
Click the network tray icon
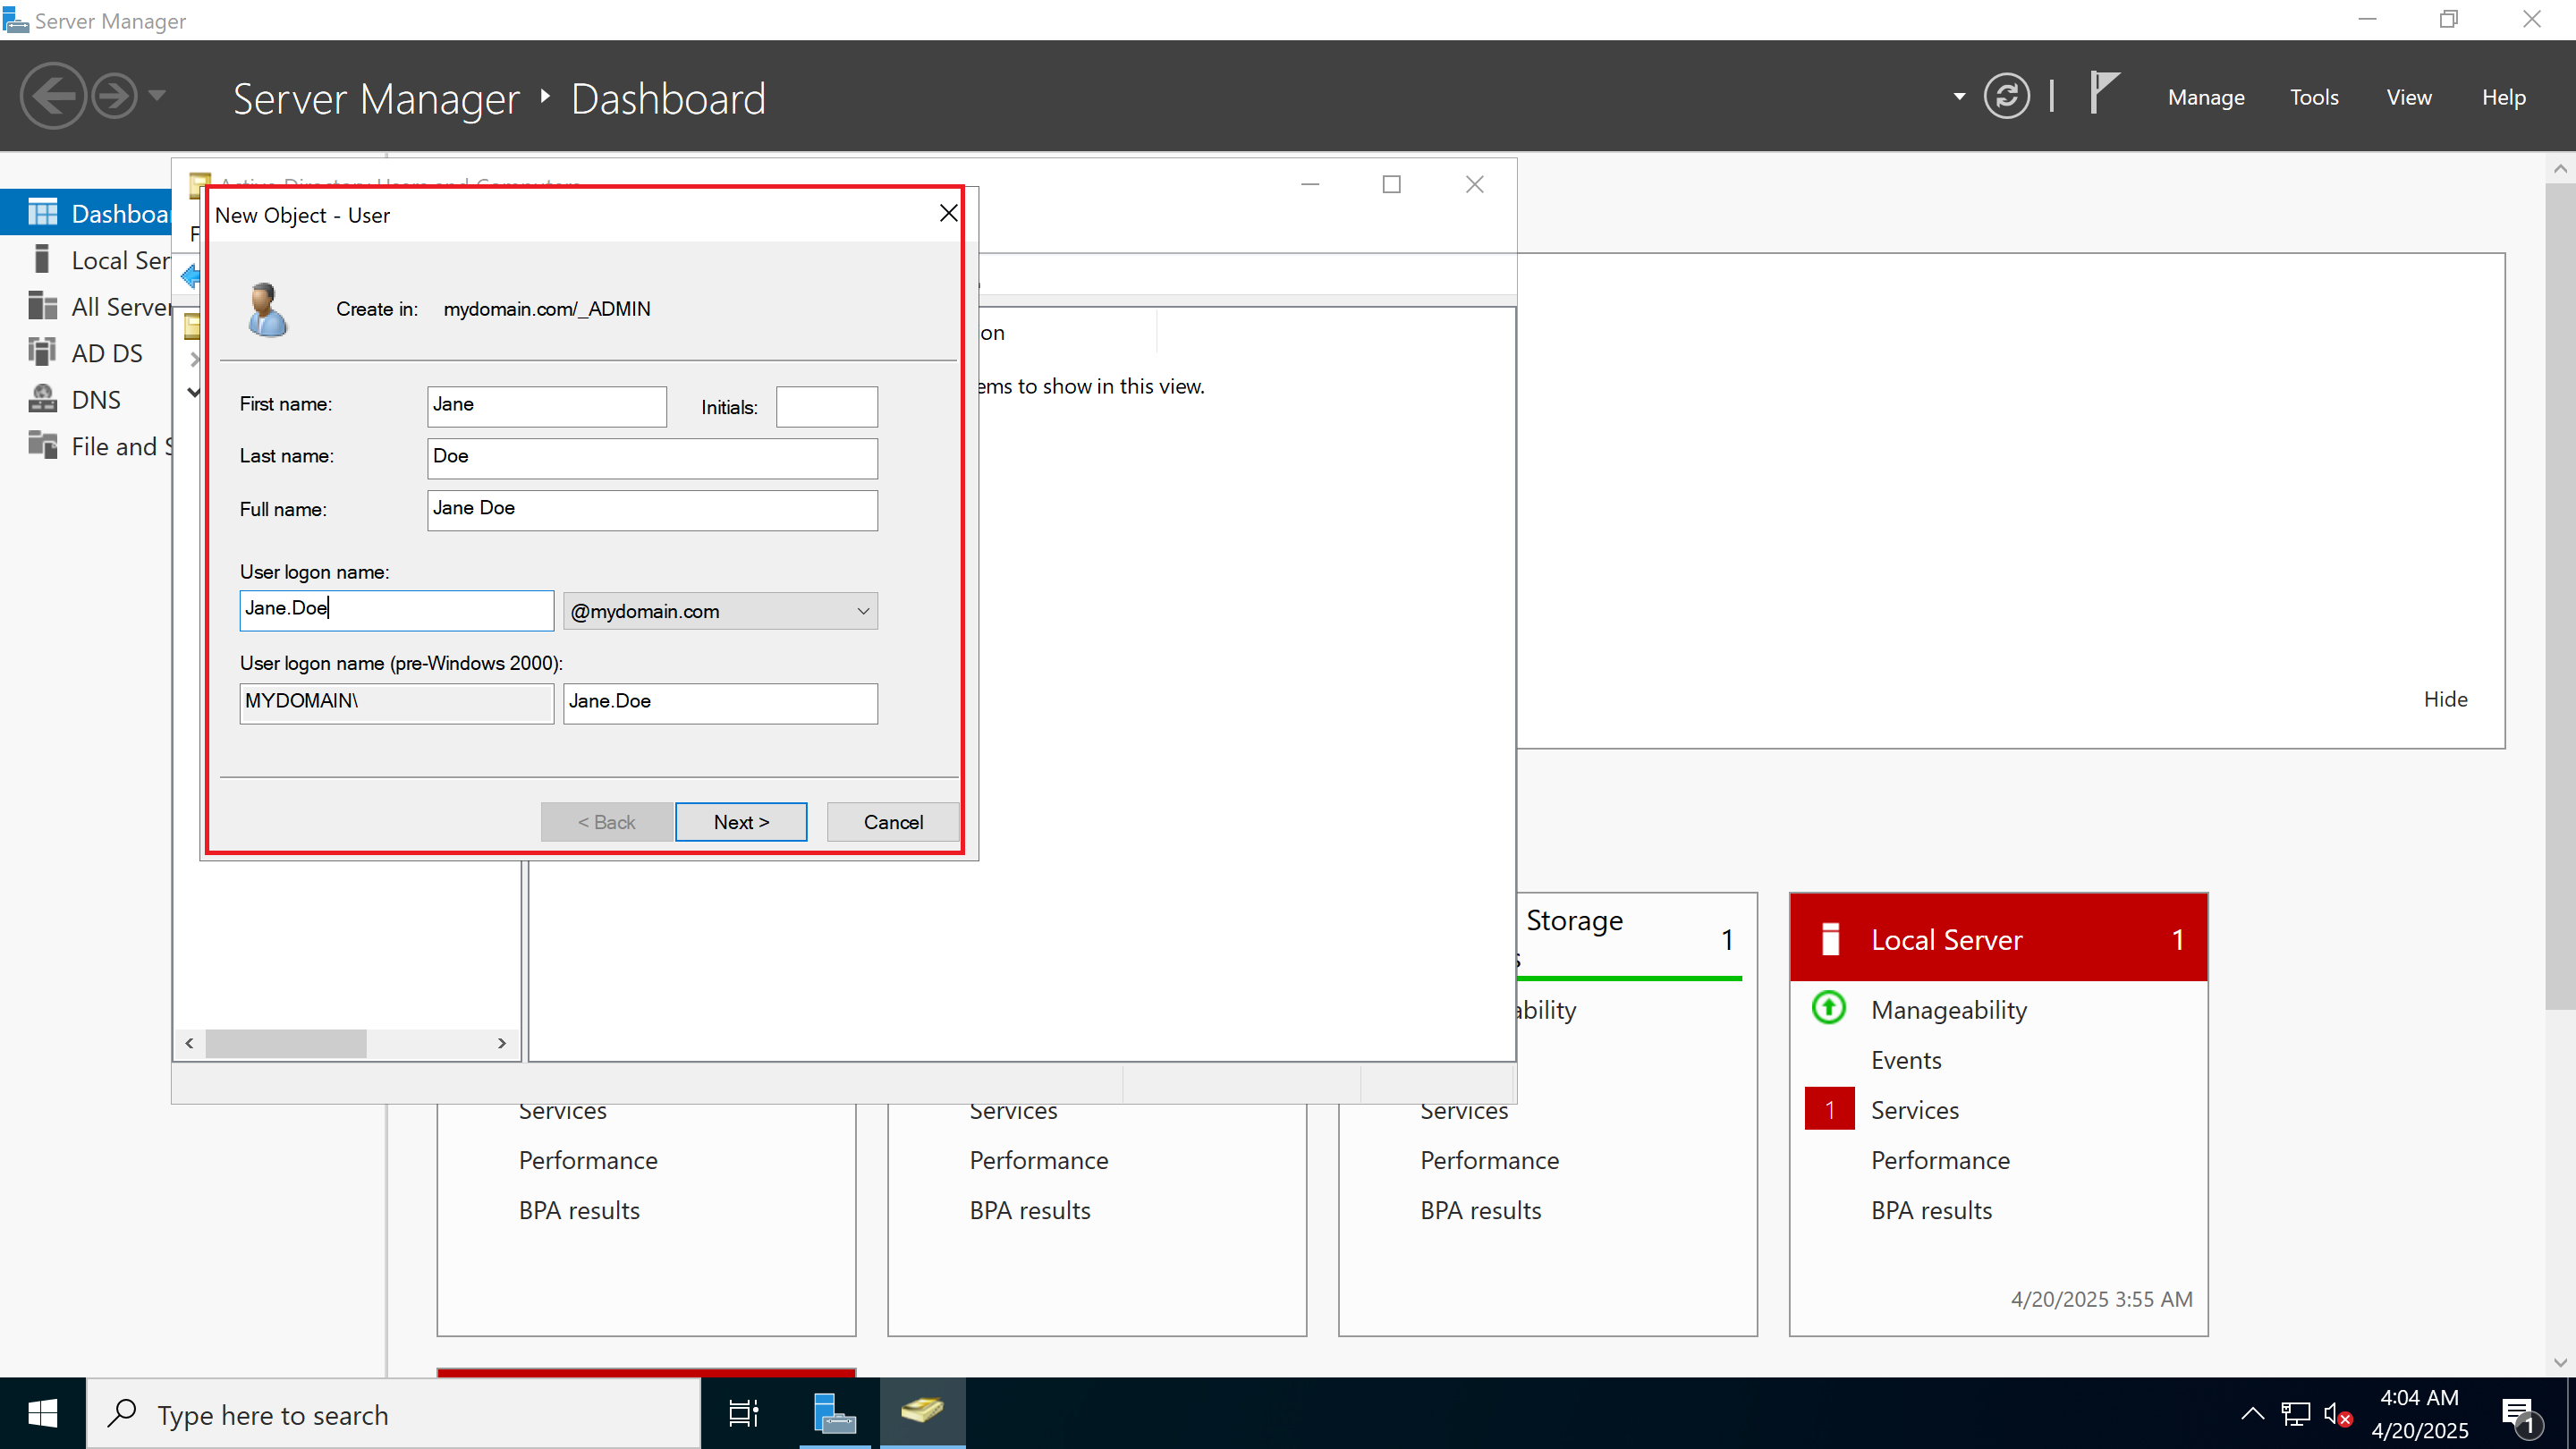(x=2295, y=1414)
